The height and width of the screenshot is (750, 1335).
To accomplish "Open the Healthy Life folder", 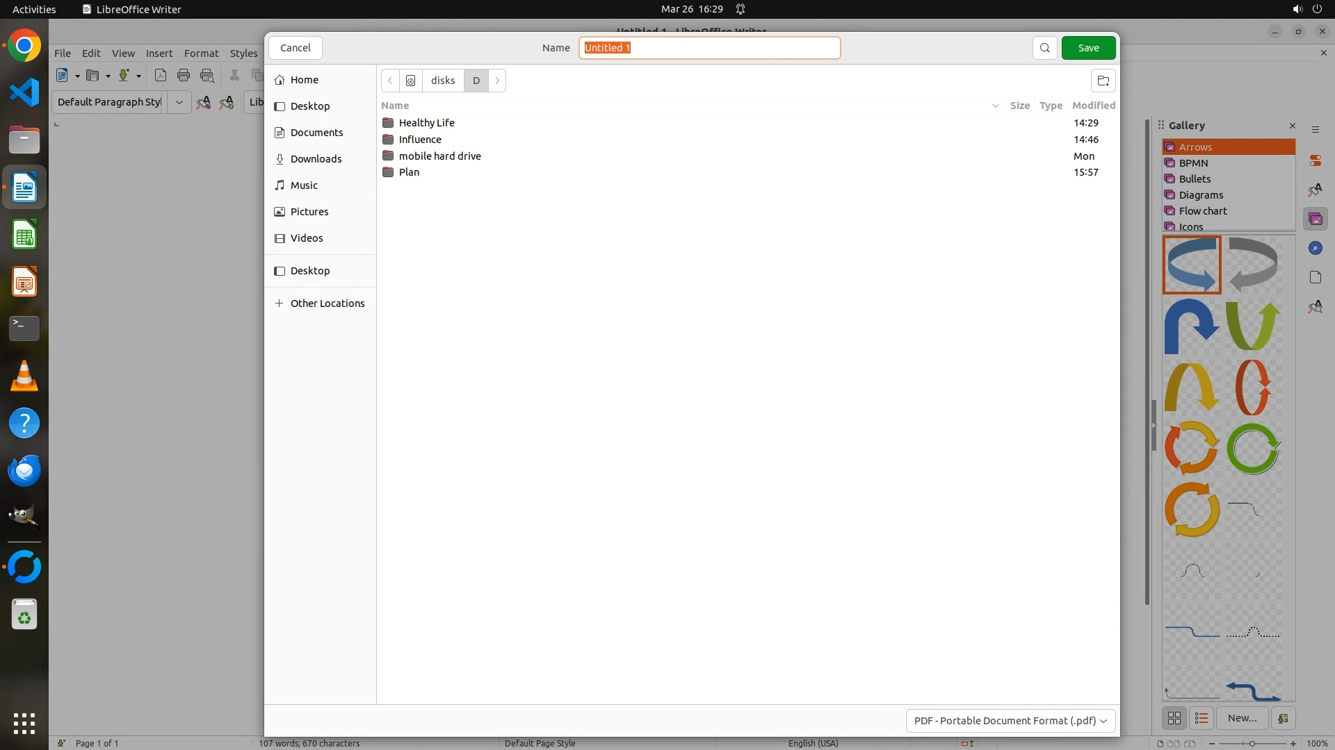I will coord(426,123).
